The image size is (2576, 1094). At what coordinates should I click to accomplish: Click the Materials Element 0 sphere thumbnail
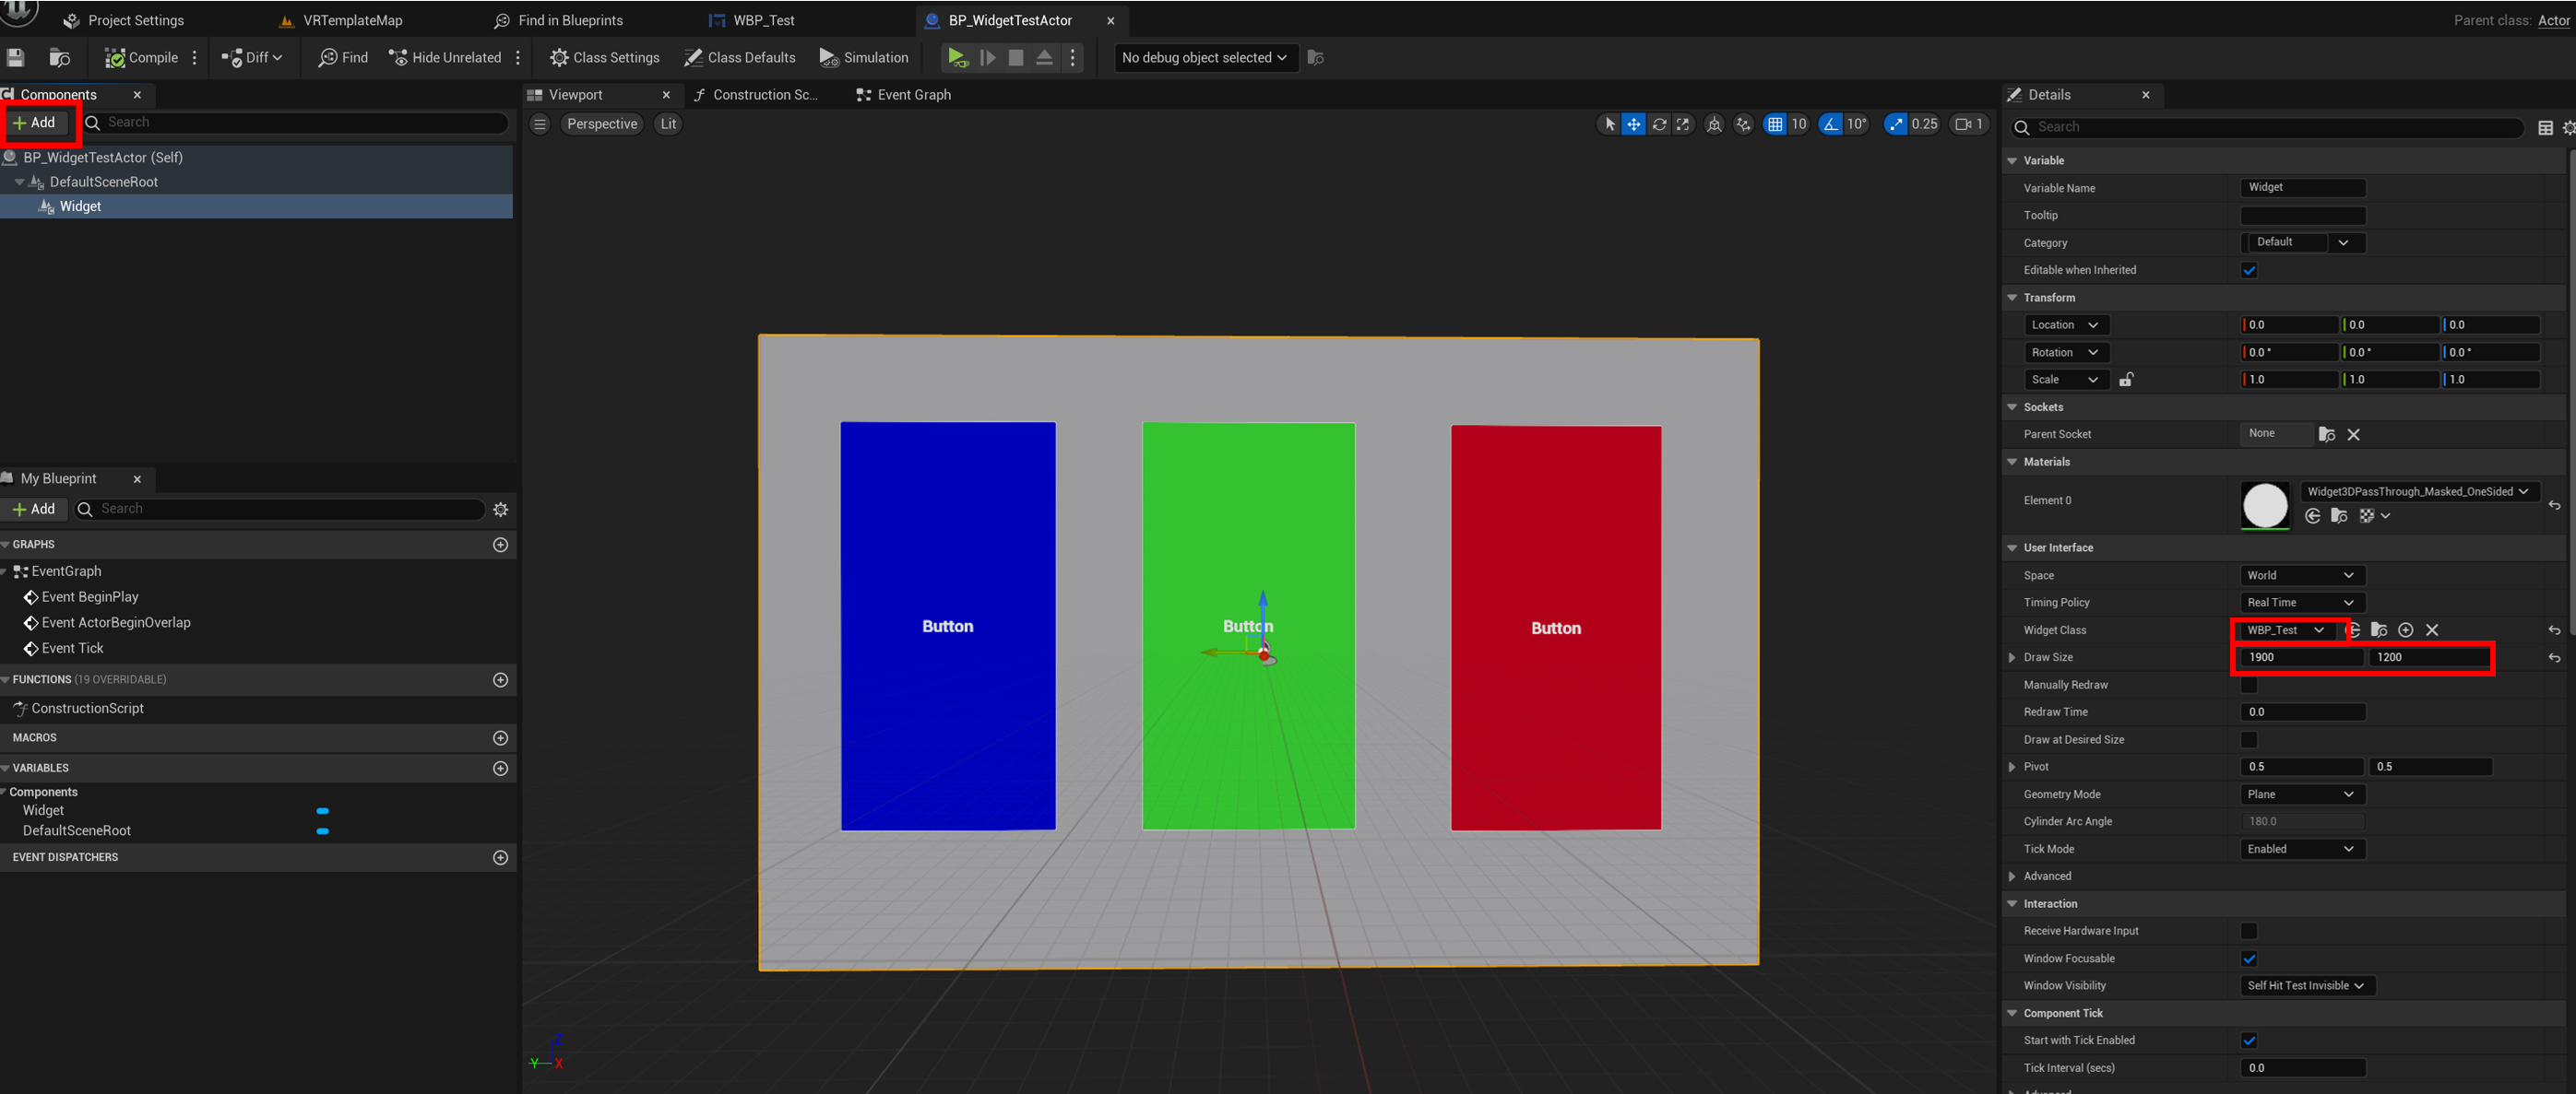pyautogui.click(x=2265, y=504)
